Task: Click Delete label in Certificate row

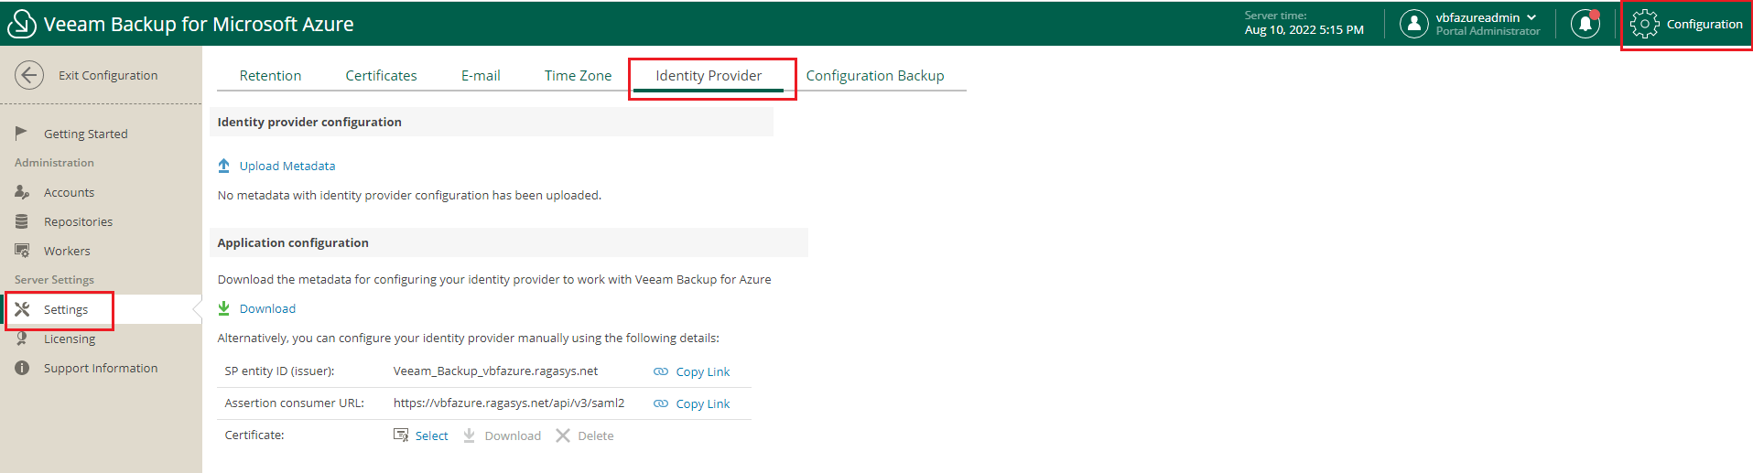Action: coord(596,435)
